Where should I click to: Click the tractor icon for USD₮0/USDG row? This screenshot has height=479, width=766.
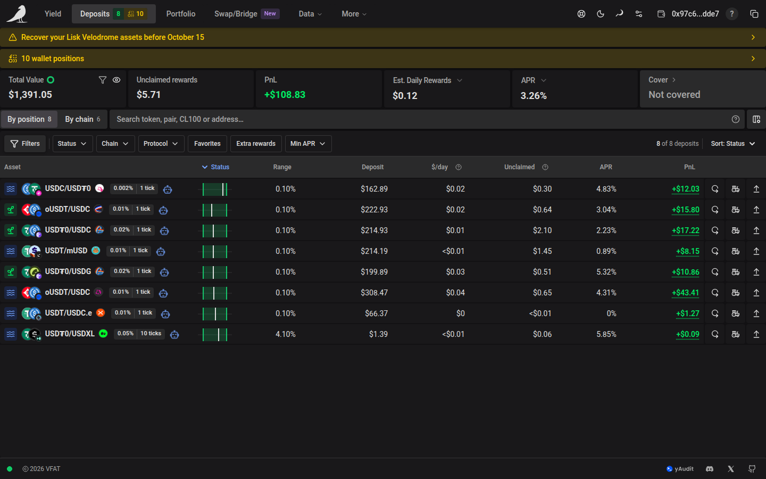point(736,272)
